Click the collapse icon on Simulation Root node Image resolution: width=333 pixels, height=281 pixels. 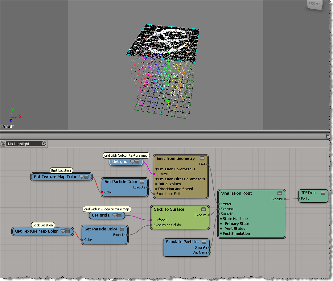coord(279,193)
